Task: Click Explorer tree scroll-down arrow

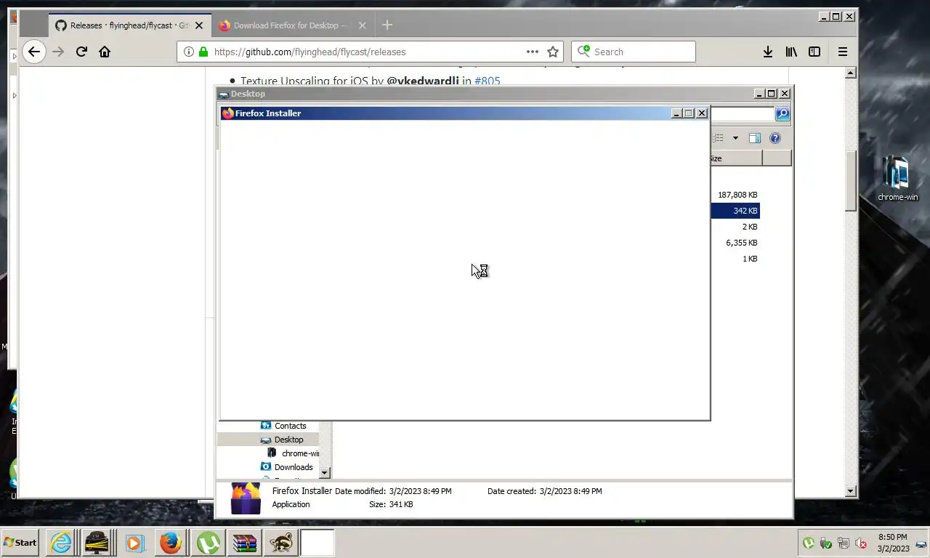Action: (x=325, y=473)
